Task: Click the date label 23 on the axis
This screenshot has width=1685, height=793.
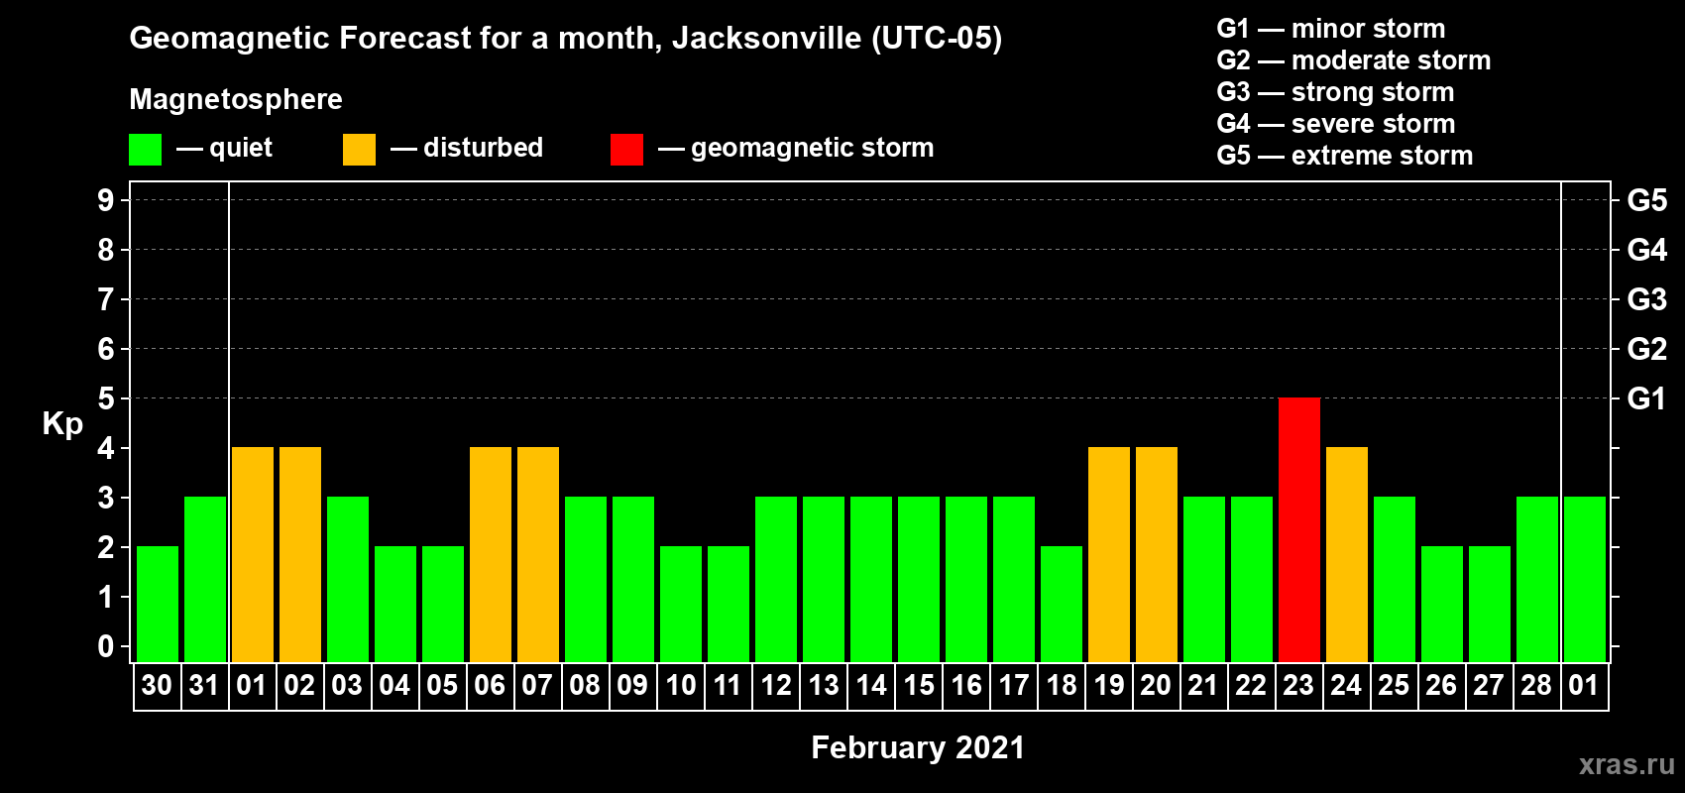Action: click(1298, 685)
